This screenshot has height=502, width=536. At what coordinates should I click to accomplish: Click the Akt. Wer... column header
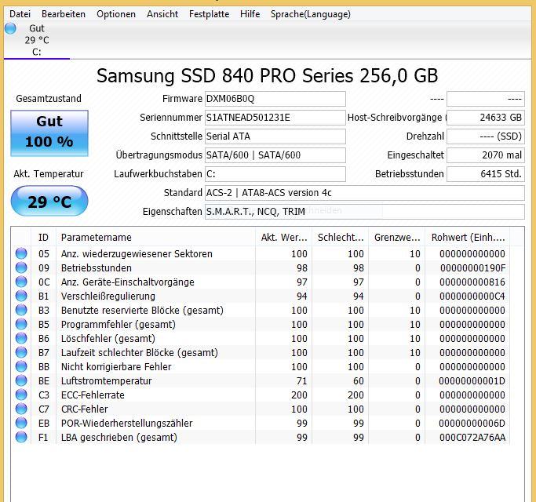pos(283,237)
